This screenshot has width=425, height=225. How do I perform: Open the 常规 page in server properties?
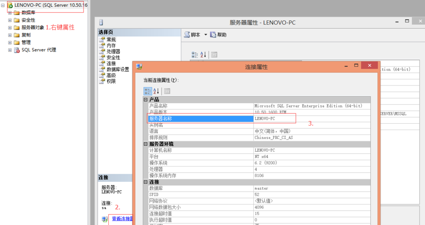tap(111, 40)
